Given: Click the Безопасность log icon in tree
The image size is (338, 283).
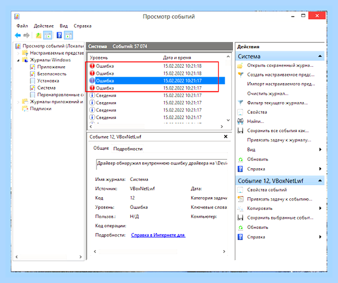Looking at the screenshot, I should click(x=32, y=74).
